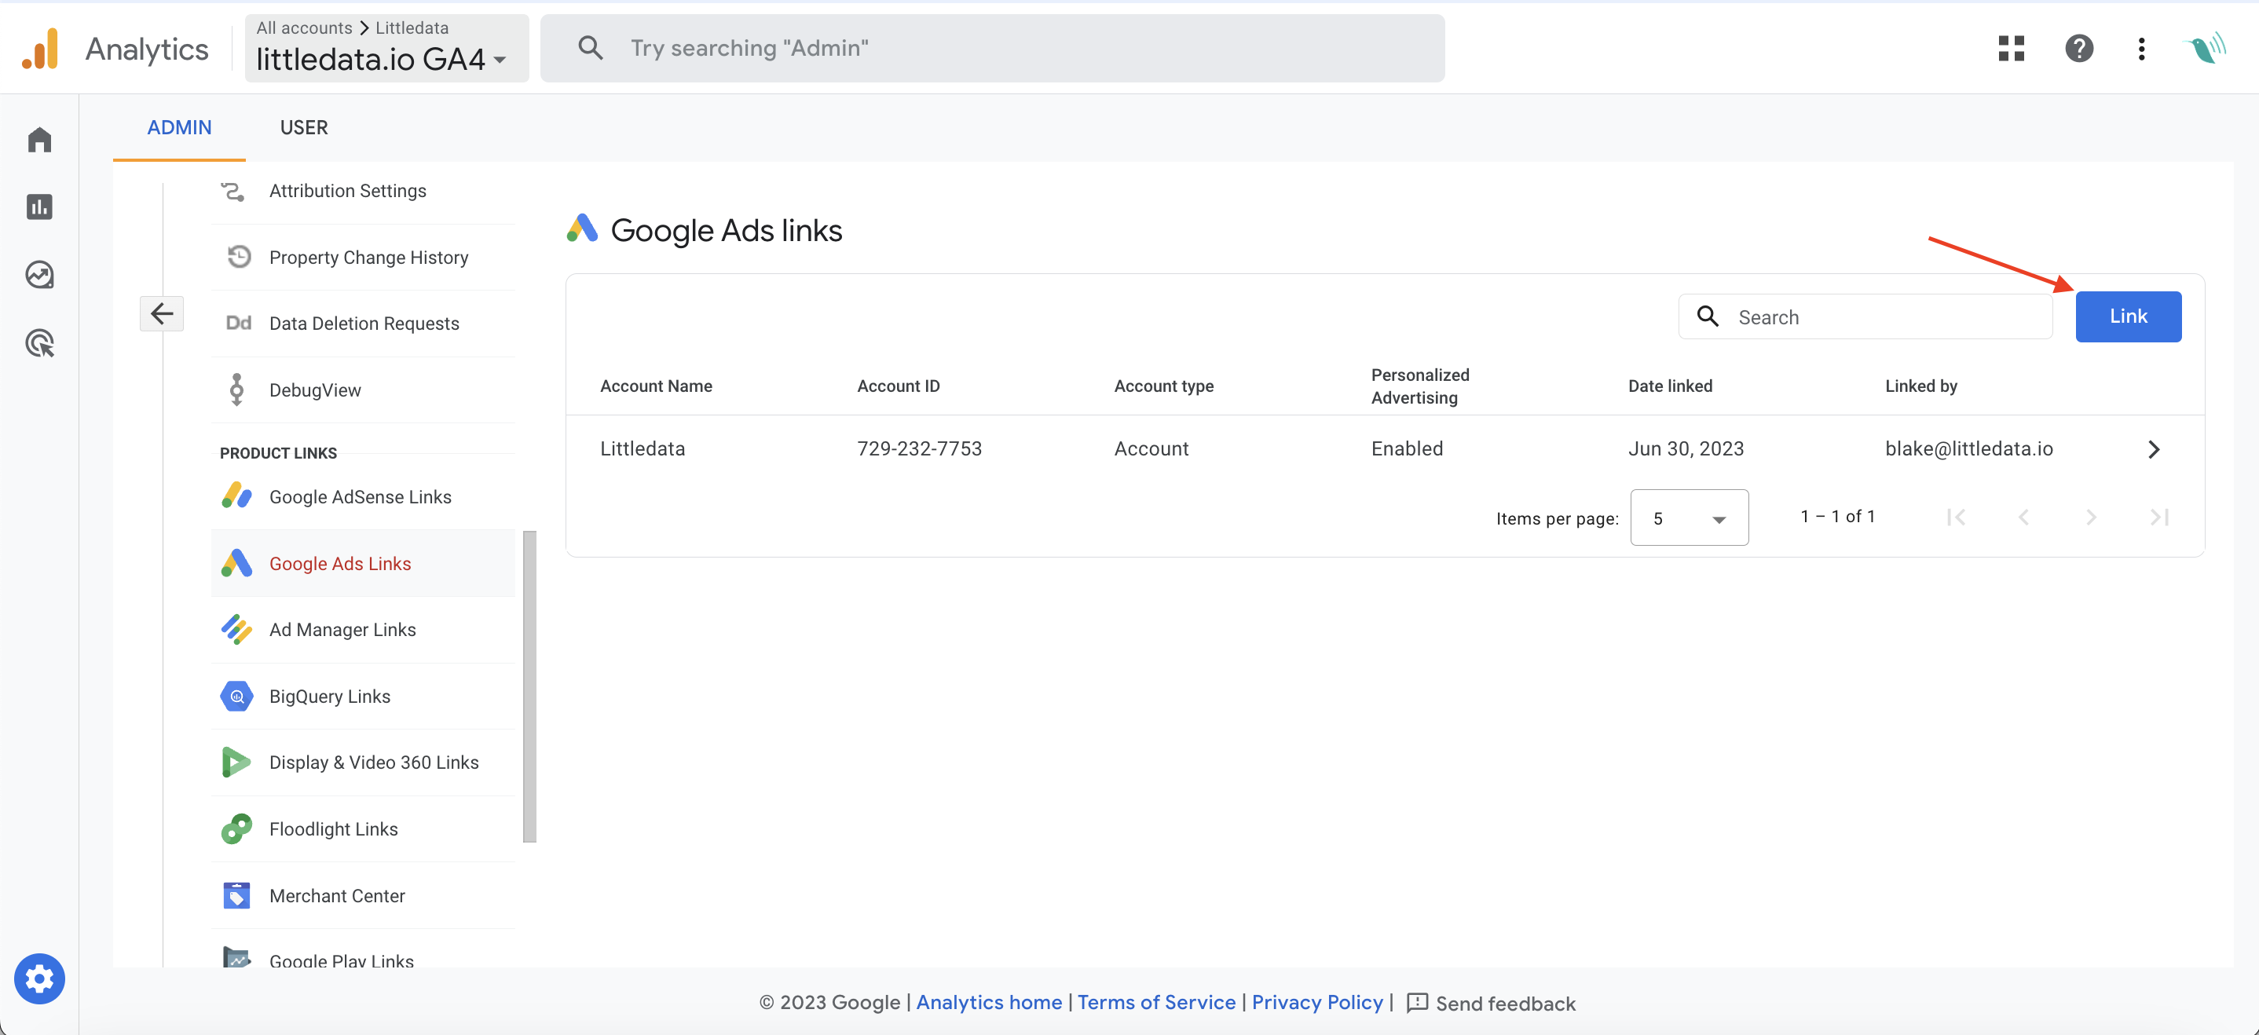Select Google Ads Links menu item

(x=363, y=564)
